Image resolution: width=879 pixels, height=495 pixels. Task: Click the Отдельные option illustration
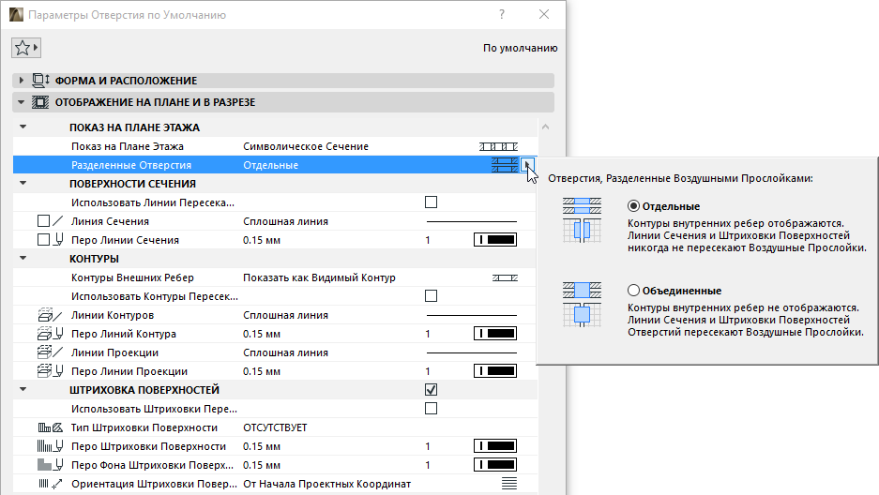[582, 220]
